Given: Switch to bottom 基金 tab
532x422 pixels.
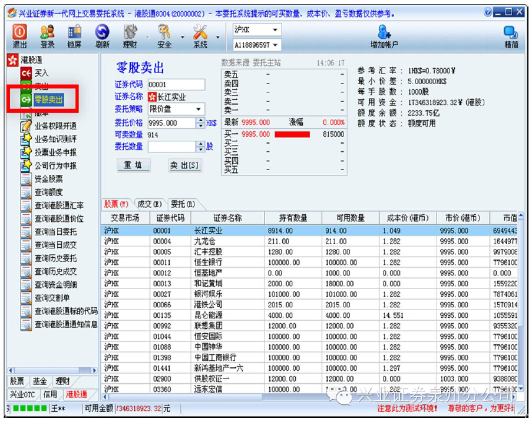Looking at the screenshot, I should tap(39, 381).
